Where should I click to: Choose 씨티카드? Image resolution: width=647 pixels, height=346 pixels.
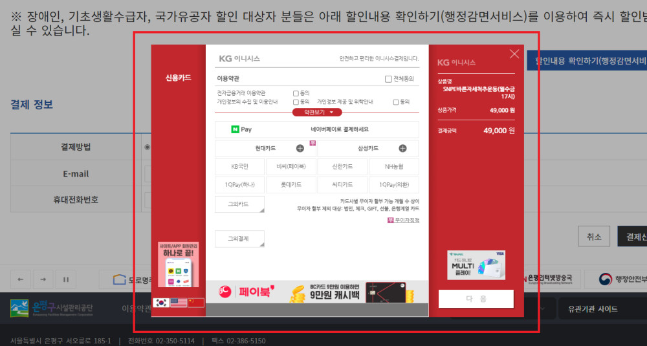[342, 185]
